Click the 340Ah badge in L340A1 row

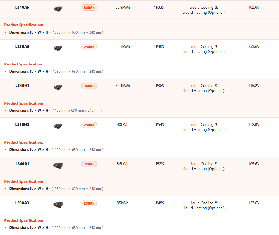click(89, 164)
